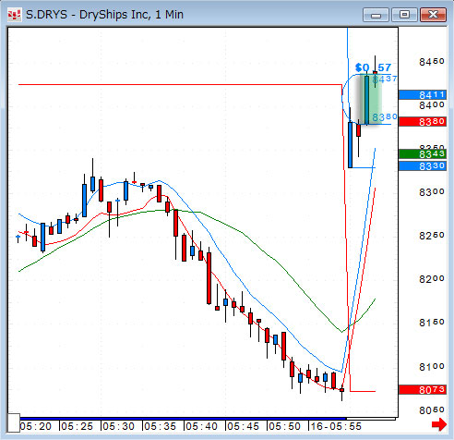This screenshot has width=454, height=440.
Task: Click the 8300 price axis label
Action: pyautogui.click(x=432, y=192)
